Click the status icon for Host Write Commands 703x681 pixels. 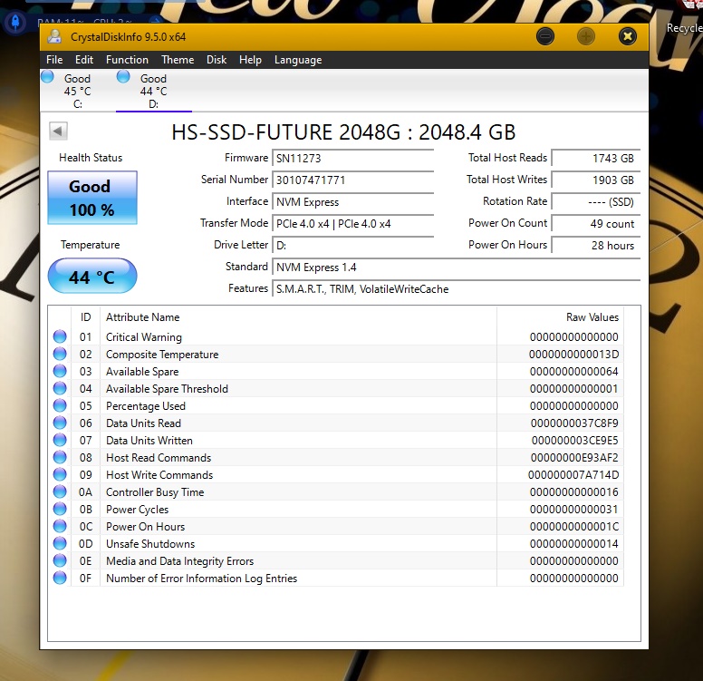[x=60, y=474]
